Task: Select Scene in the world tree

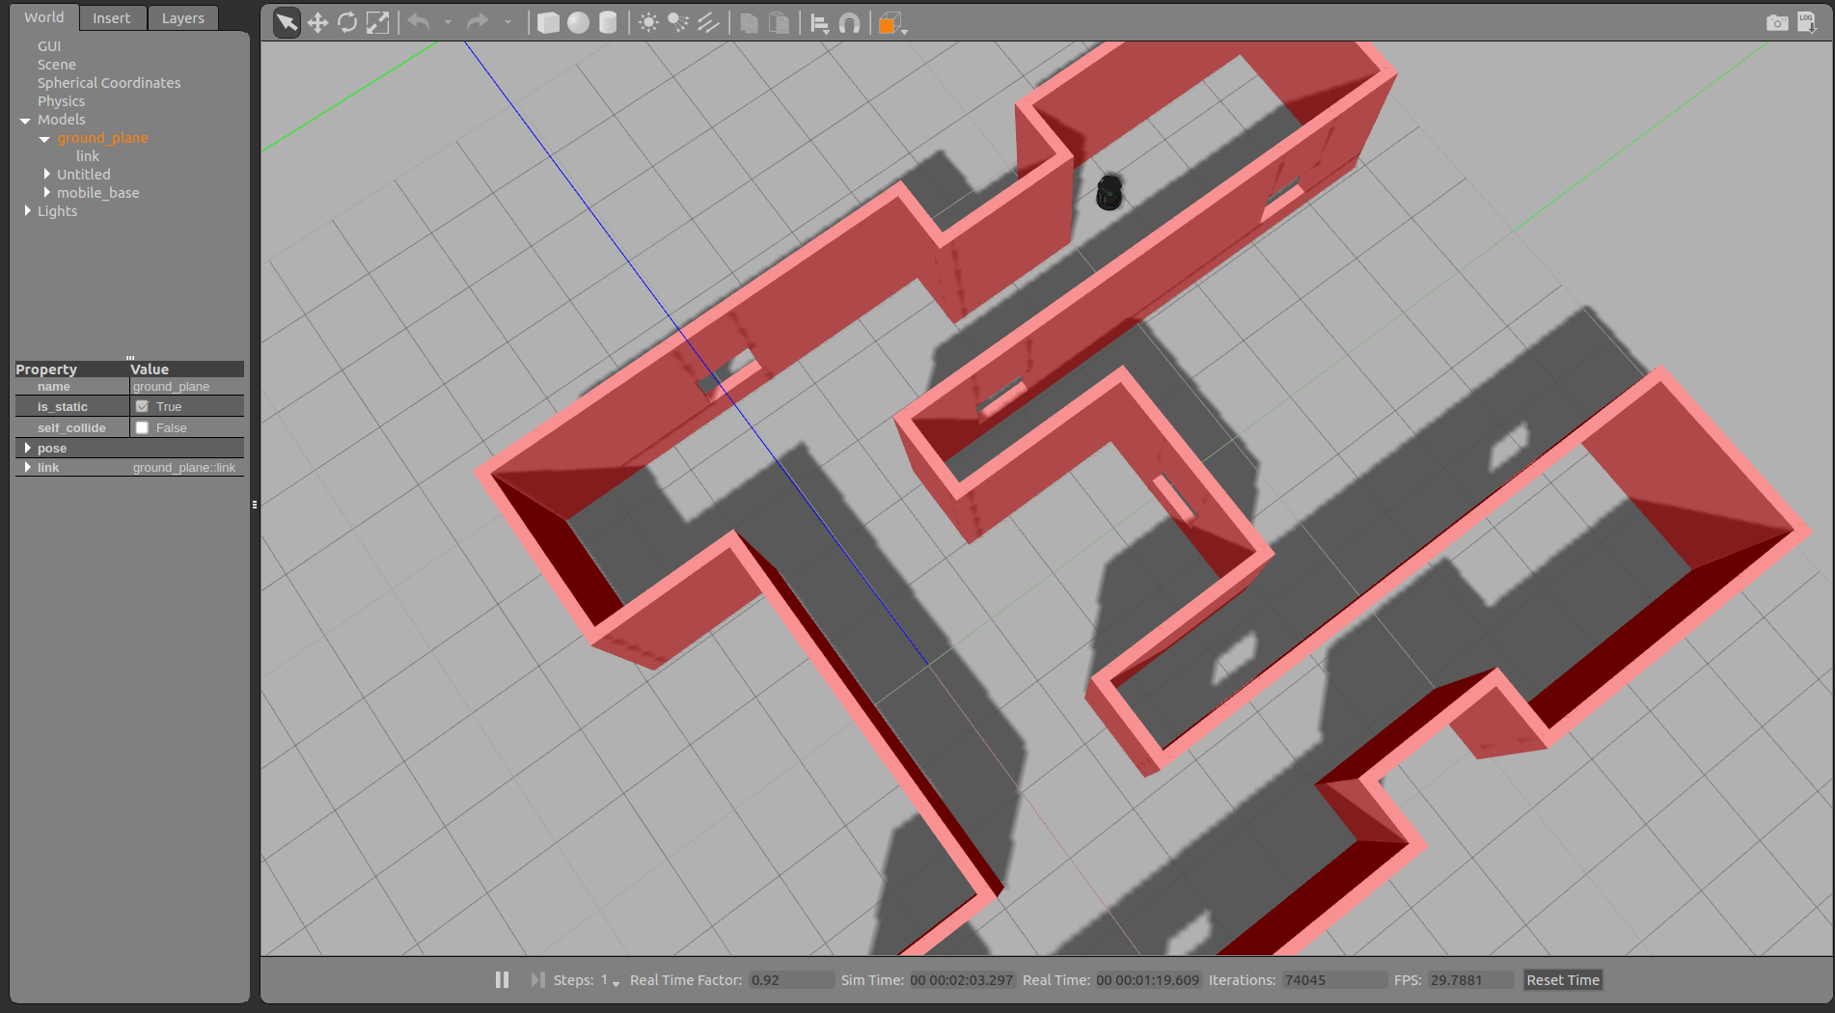Action: (57, 65)
